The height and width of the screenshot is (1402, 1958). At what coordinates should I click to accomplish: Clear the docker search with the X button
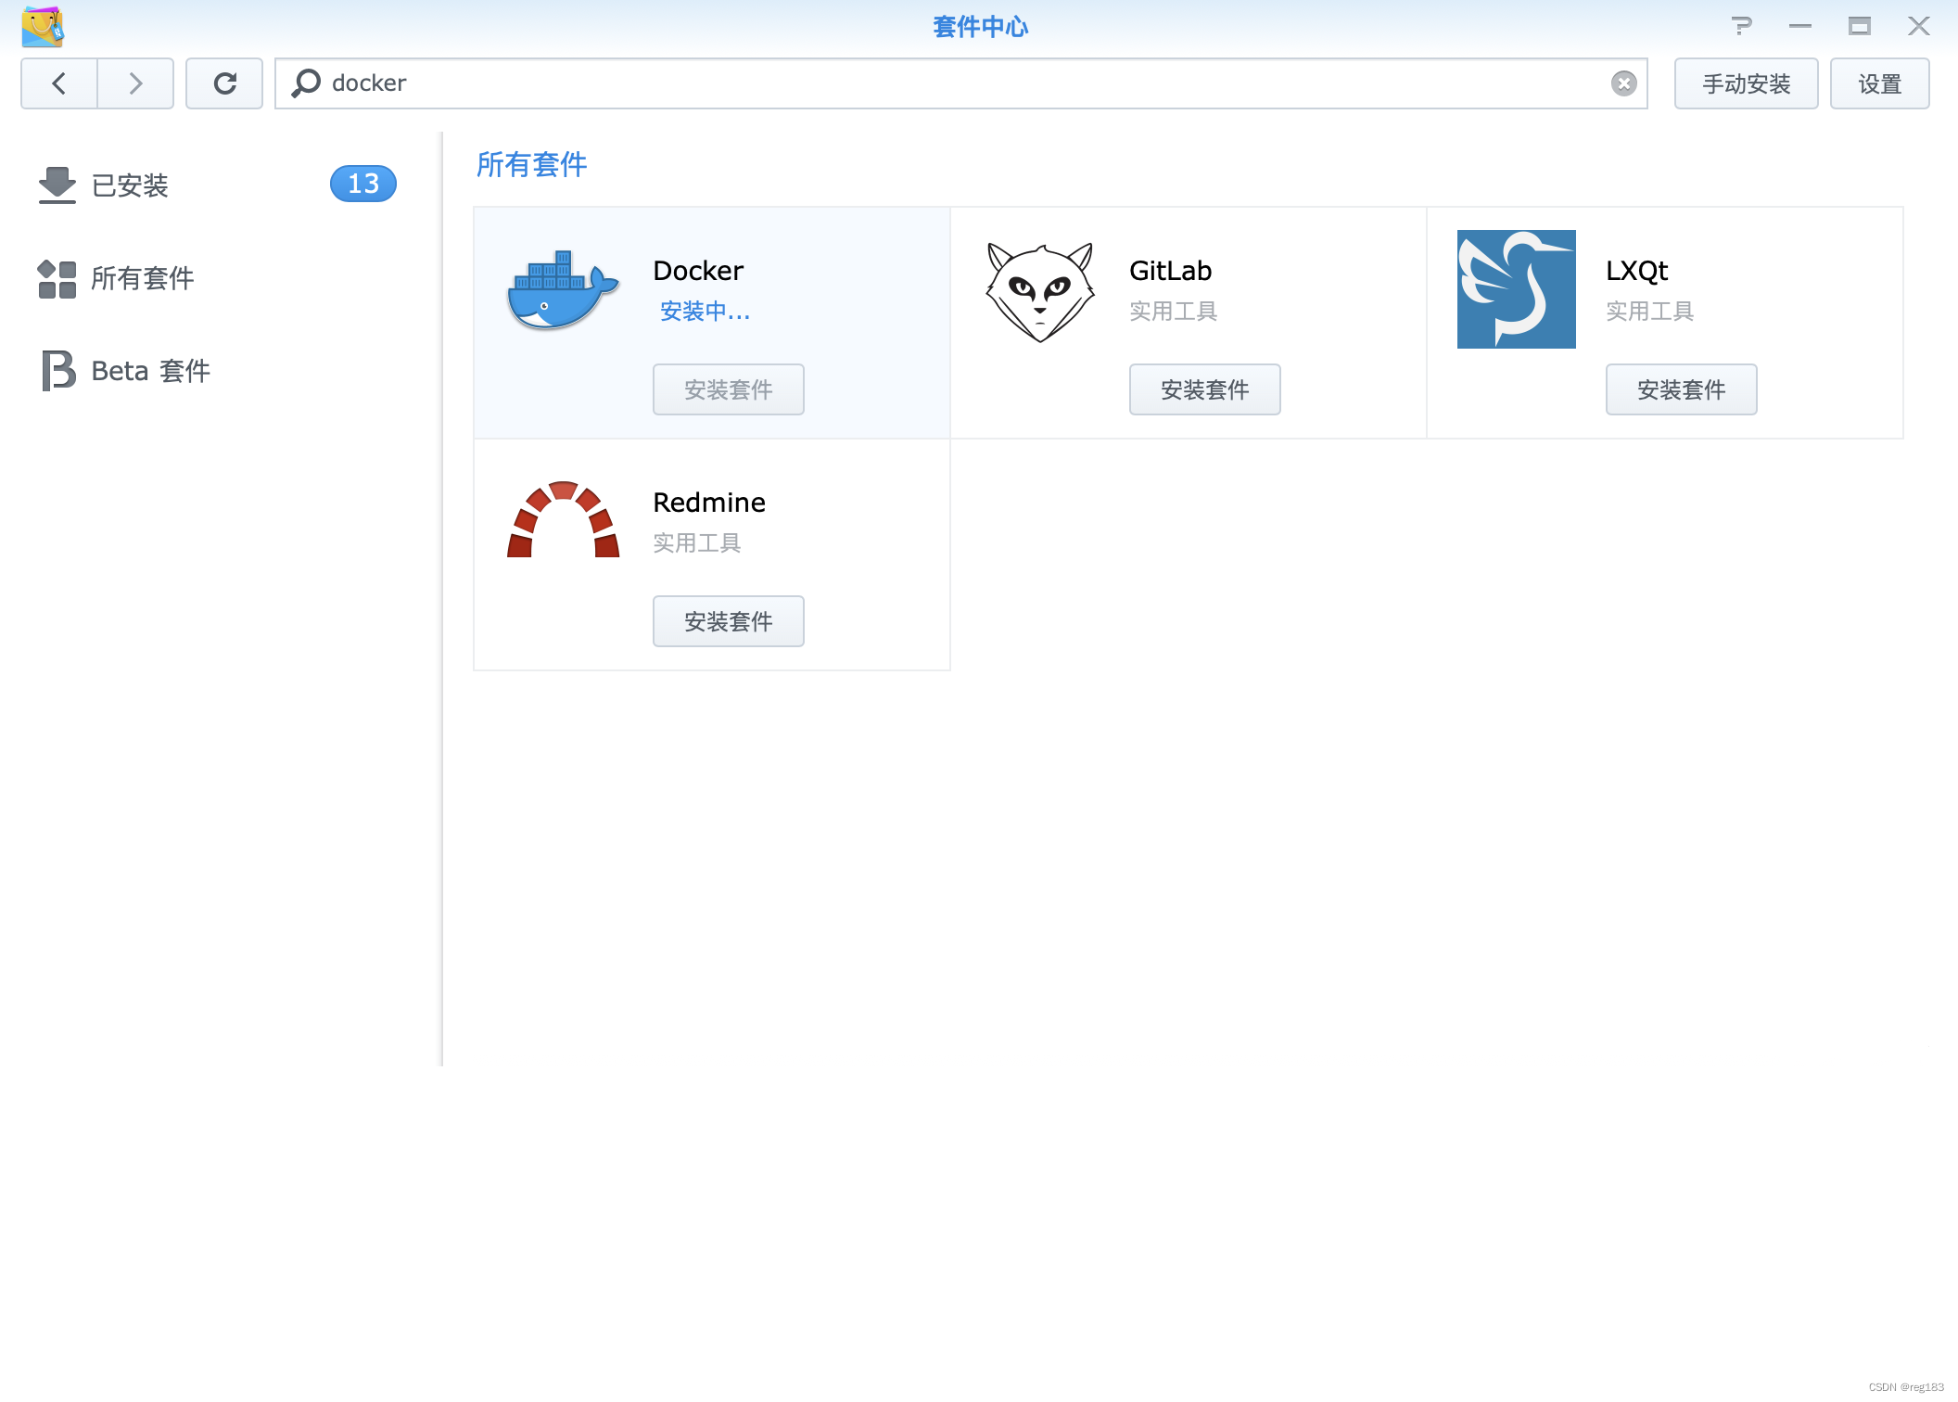coord(1623,83)
